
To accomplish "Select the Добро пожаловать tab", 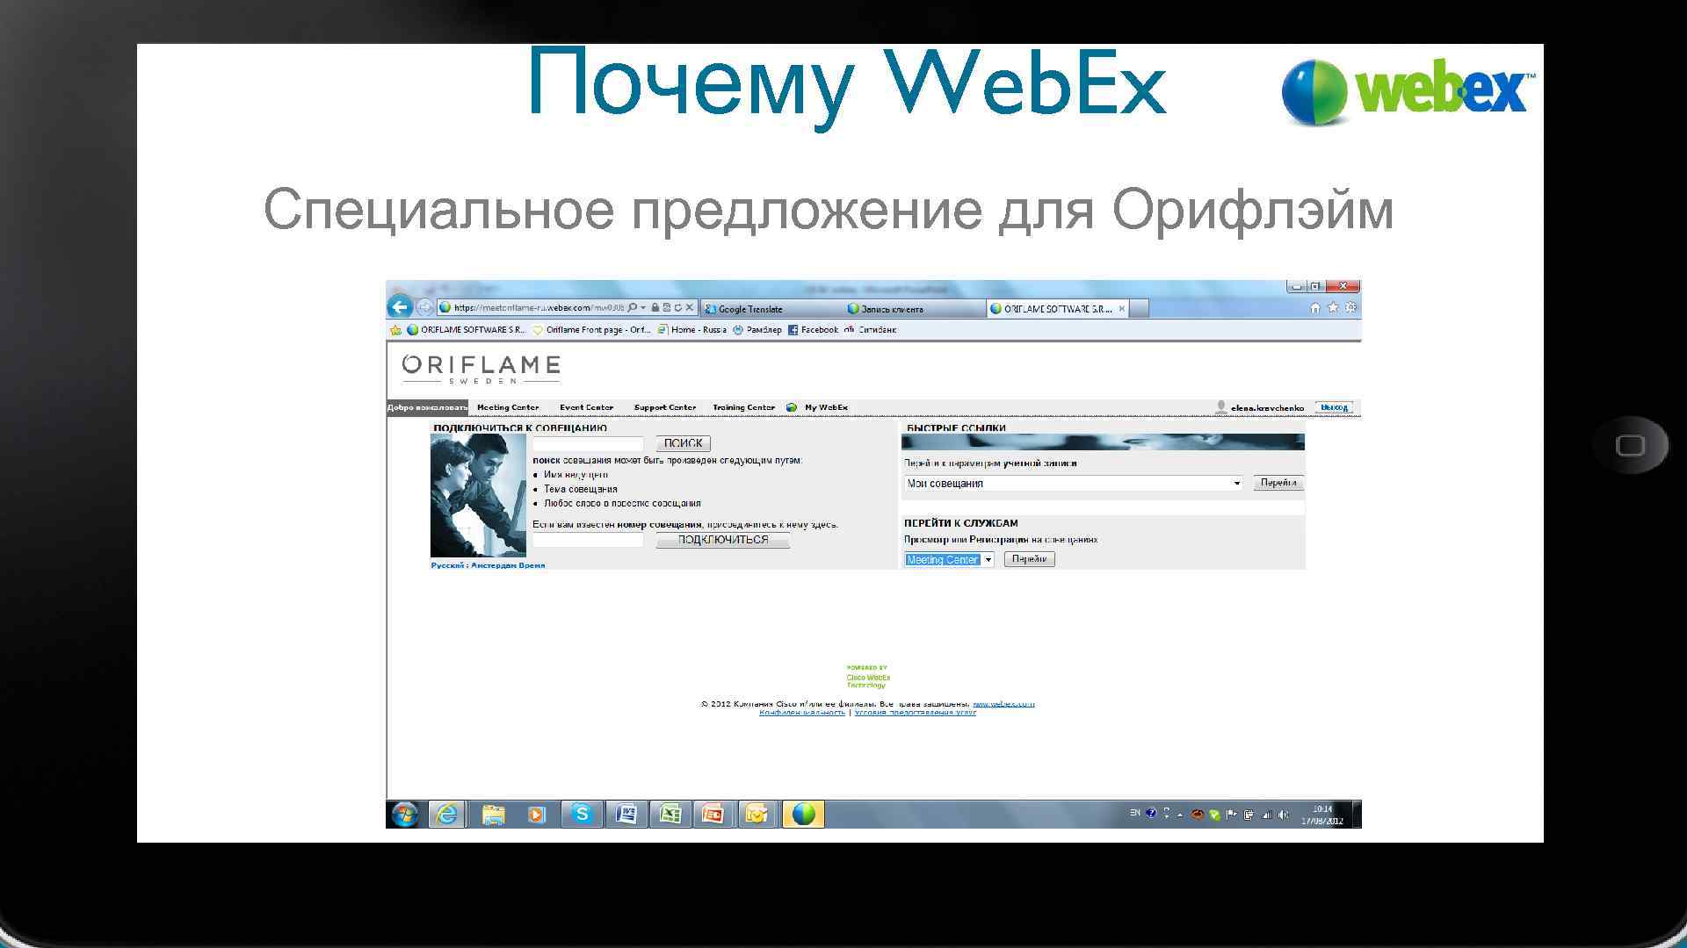I will (x=428, y=407).
